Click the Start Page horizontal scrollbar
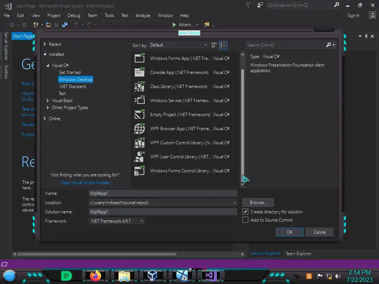Image resolution: width=379 pixels, height=284 pixels. click(x=97, y=254)
